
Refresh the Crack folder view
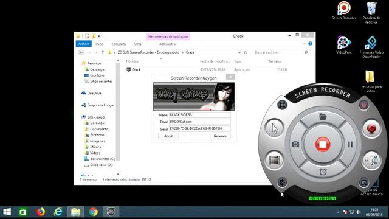tap(246, 52)
